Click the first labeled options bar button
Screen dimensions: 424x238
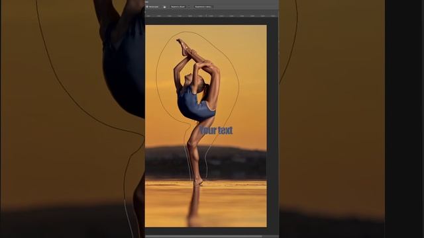point(178,7)
